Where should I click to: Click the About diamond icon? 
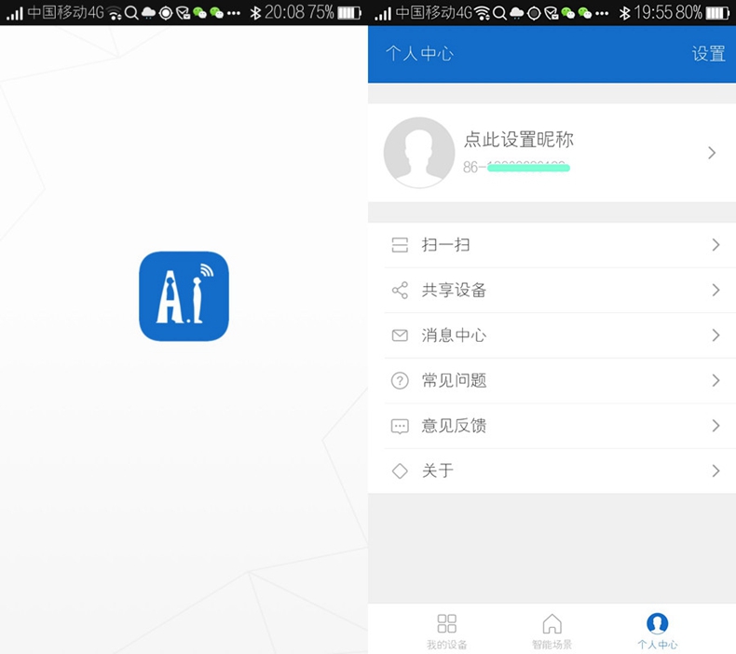pyautogui.click(x=400, y=471)
